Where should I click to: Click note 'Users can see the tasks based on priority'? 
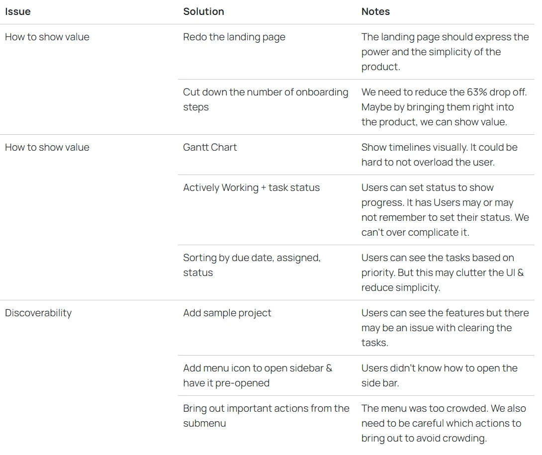(x=443, y=273)
